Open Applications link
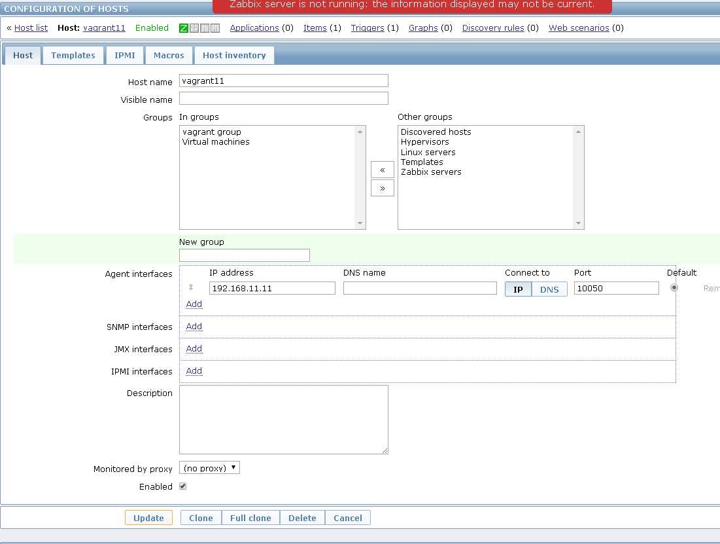The width and height of the screenshot is (720, 544). pos(254,28)
